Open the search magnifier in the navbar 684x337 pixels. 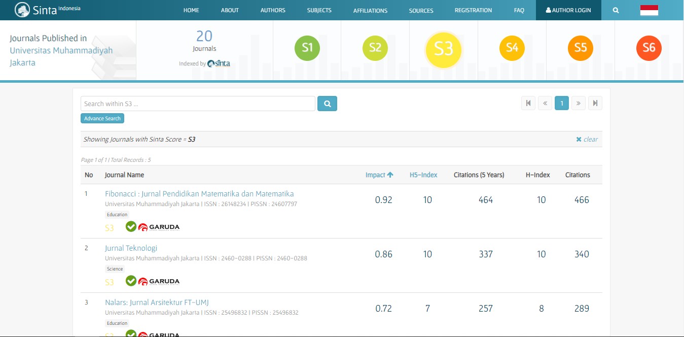[616, 10]
